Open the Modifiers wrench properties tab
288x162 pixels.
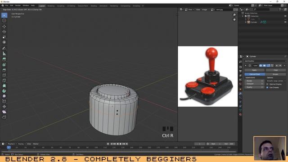click(x=240, y=94)
